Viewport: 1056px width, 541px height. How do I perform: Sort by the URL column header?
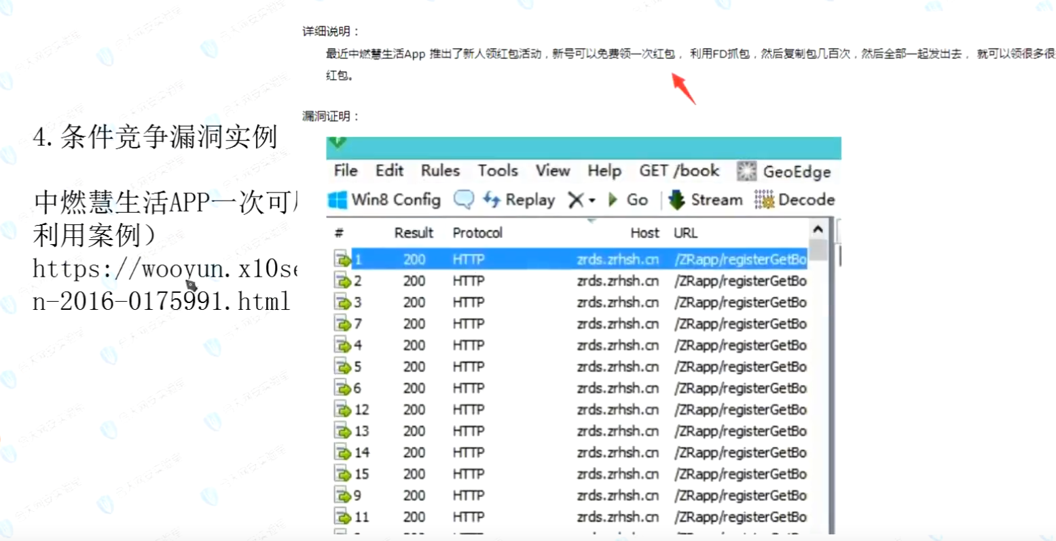click(x=685, y=233)
